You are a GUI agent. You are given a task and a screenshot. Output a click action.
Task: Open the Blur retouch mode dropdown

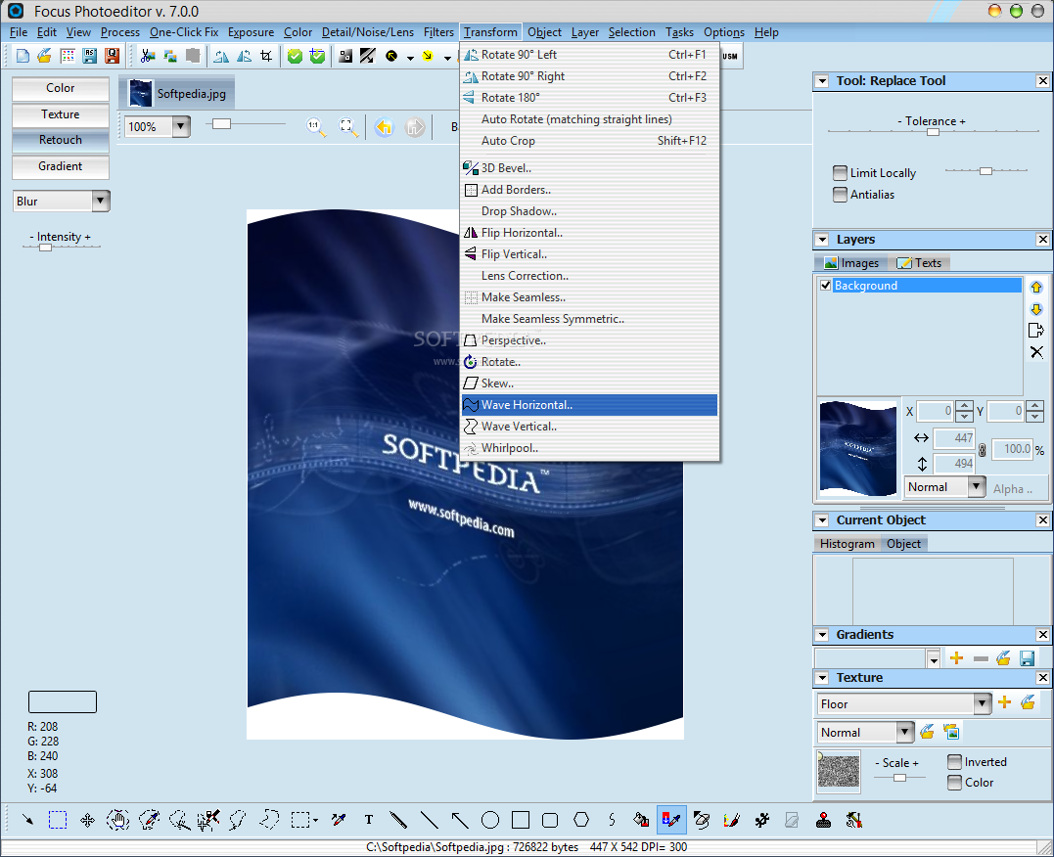[100, 201]
